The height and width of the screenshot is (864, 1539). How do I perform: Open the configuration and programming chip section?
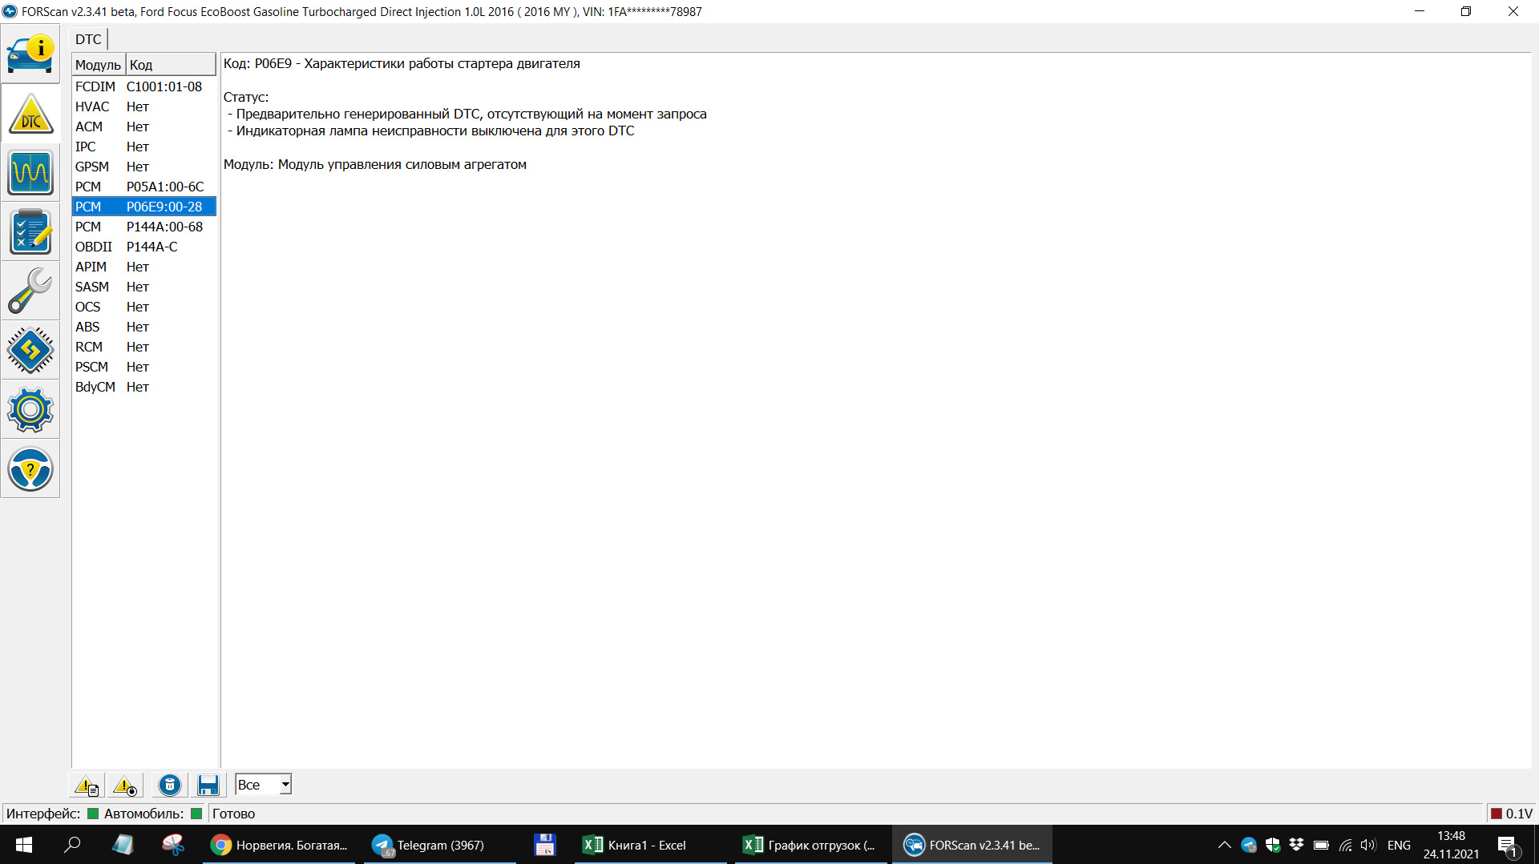(x=30, y=351)
